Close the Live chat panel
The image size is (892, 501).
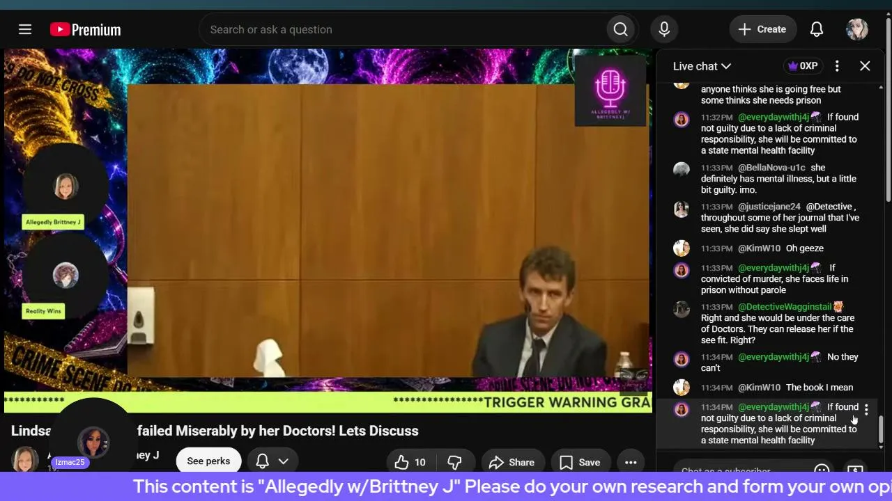click(865, 66)
